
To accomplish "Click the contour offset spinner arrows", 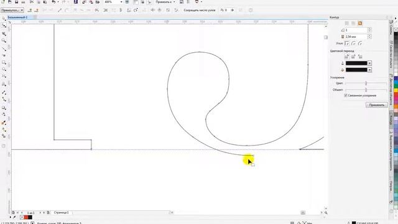I will pos(369,37).
